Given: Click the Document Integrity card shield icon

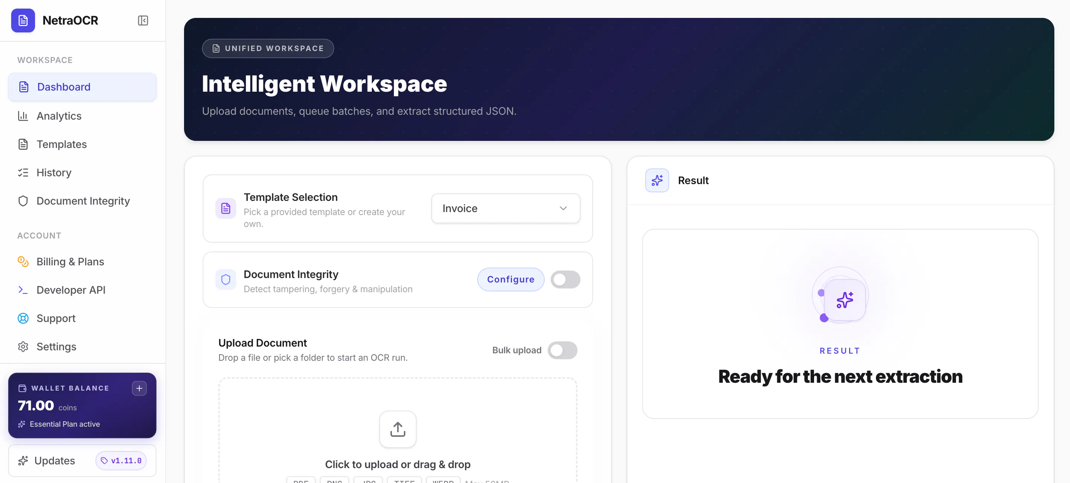Looking at the screenshot, I should pyautogui.click(x=225, y=279).
